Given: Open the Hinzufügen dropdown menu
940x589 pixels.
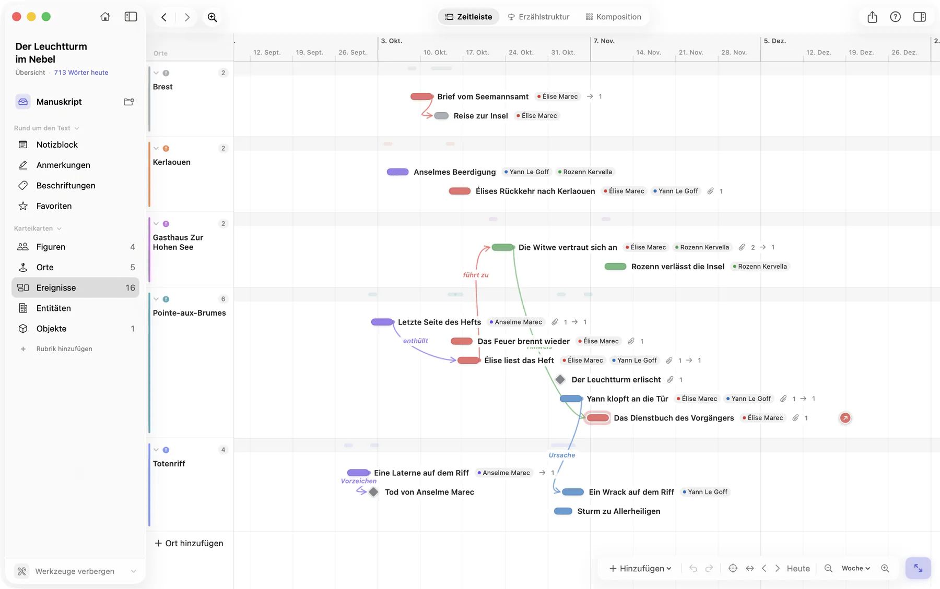Looking at the screenshot, I should tap(640, 568).
